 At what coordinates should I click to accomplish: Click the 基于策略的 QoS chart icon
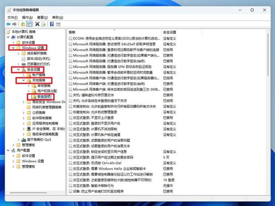(x=24, y=140)
